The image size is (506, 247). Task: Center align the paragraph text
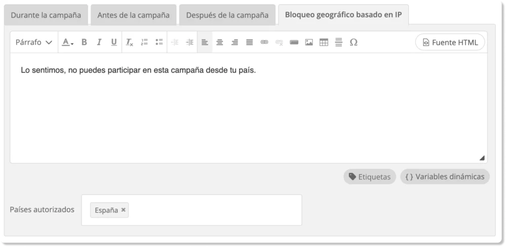[220, 42]
